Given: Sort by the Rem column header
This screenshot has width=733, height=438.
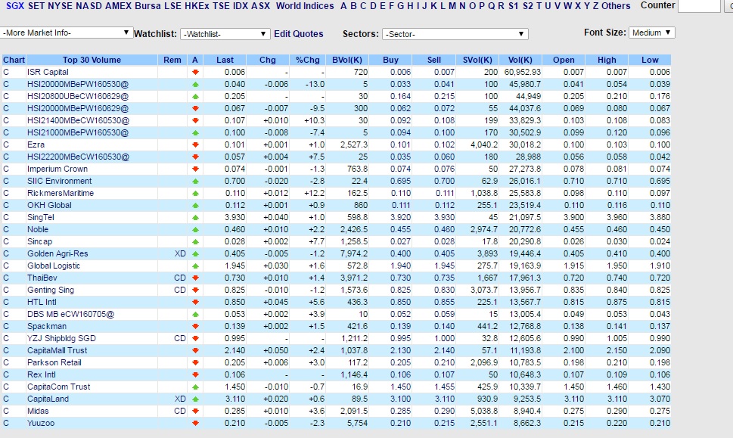Looking at the screenshot, I should [x=172, y=60].
